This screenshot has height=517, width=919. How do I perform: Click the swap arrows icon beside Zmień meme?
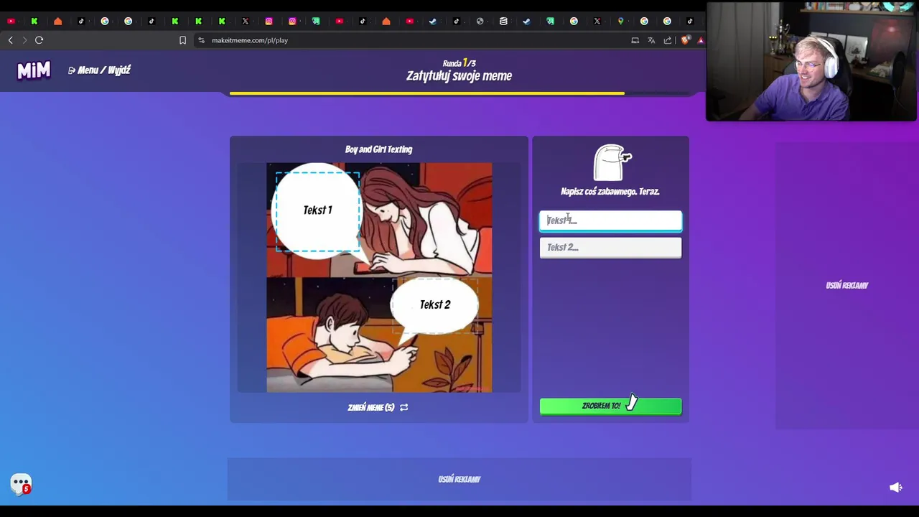403,407
